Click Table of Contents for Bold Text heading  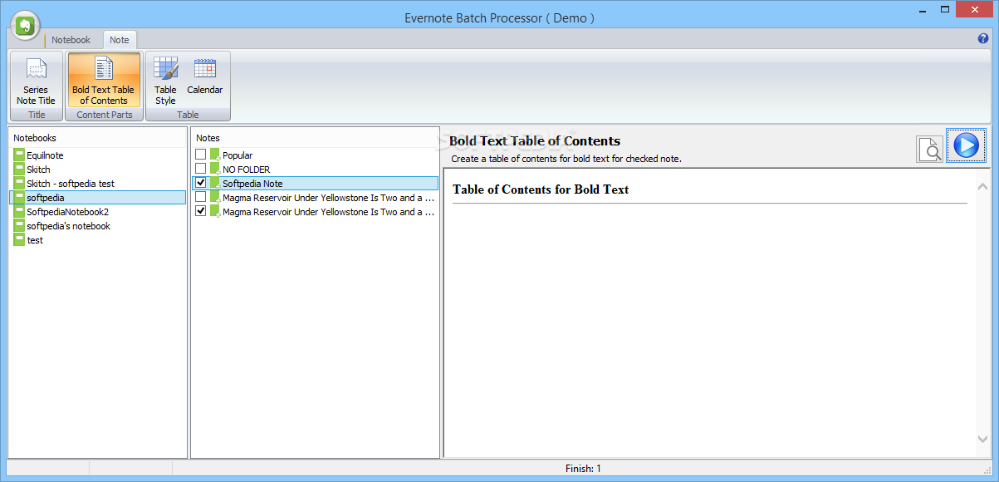(541, 189)
